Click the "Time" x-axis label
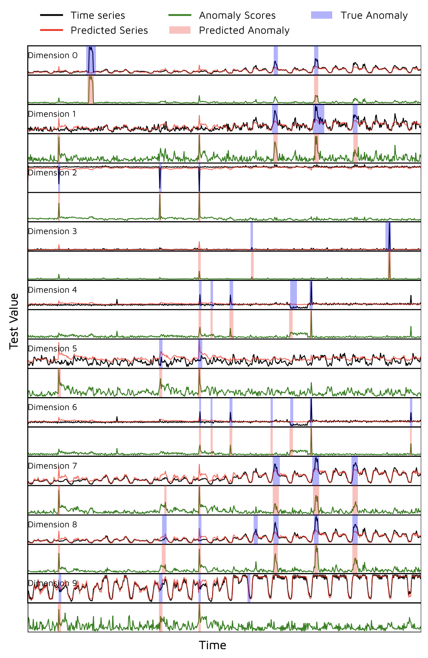Image resolution: width=428 pixels, height=658 pixels. click(x=212, y=645)
